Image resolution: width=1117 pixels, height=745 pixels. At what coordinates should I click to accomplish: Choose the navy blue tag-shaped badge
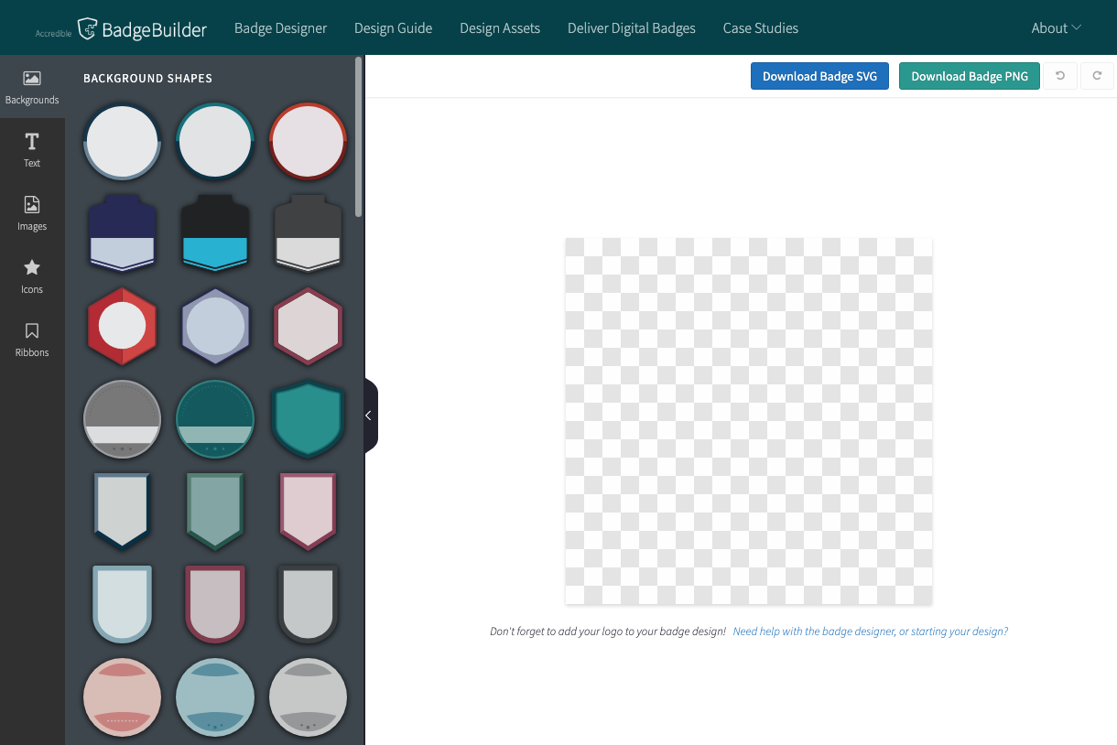pos(122,232)
